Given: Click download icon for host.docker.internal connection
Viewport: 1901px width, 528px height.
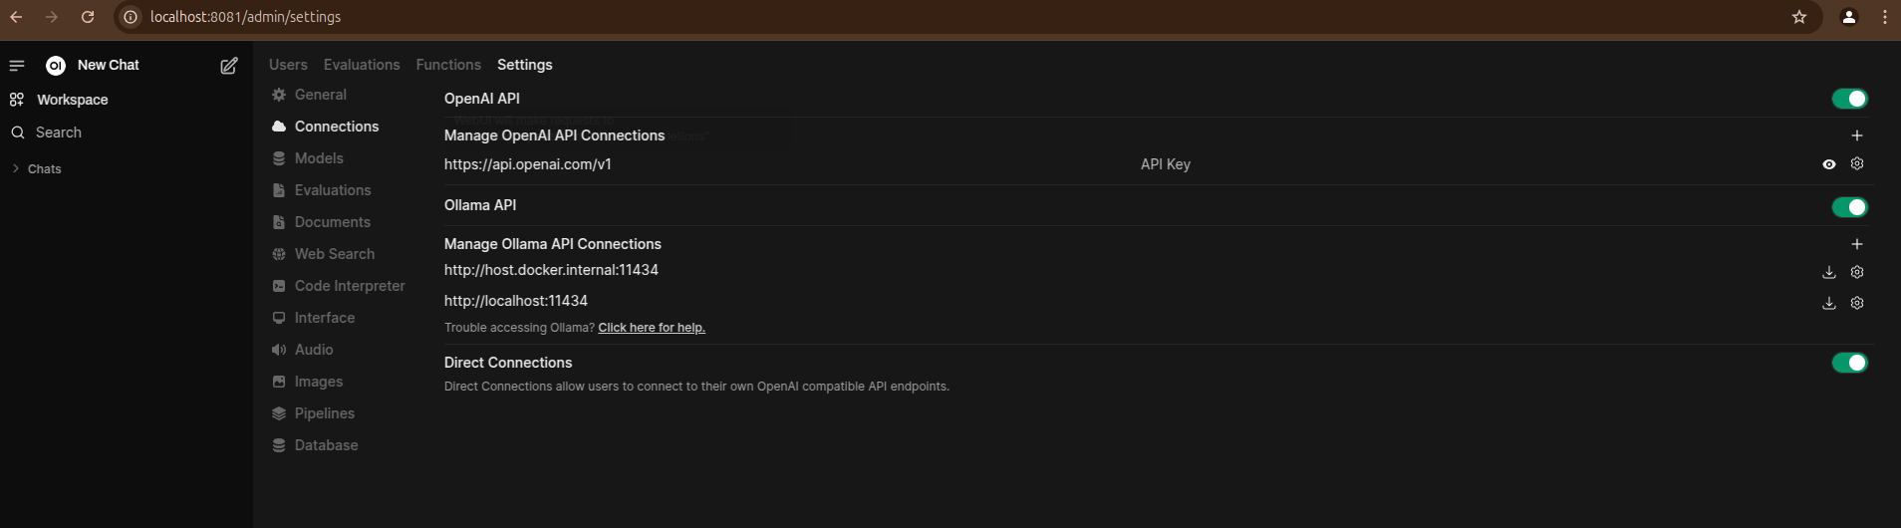Looking at the screenshot, I should tap(1829, 272).
